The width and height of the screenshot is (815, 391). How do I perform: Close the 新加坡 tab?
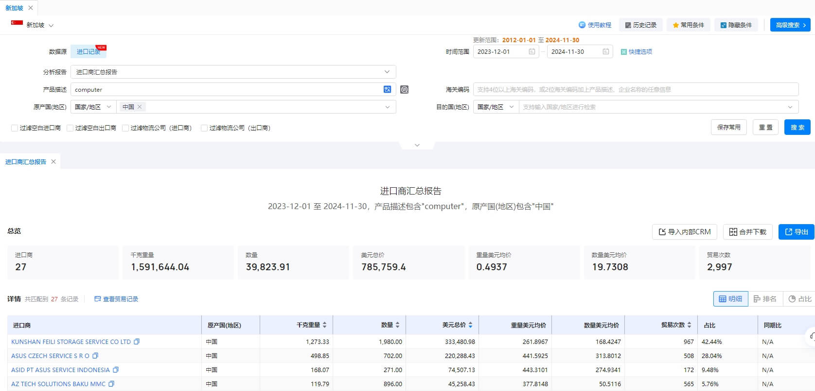31,8
